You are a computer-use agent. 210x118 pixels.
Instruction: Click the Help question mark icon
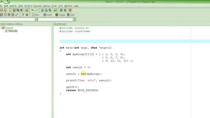tap(23, 15)
